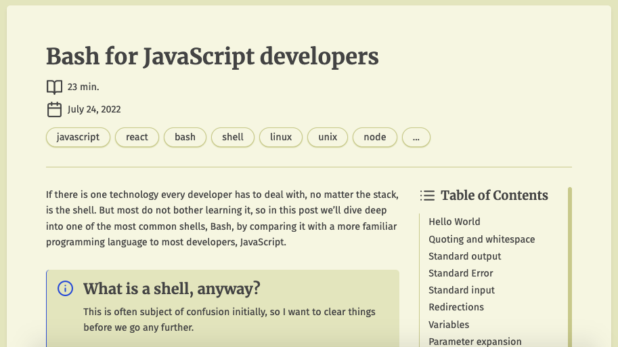Open the react tag

click(137, 137)
